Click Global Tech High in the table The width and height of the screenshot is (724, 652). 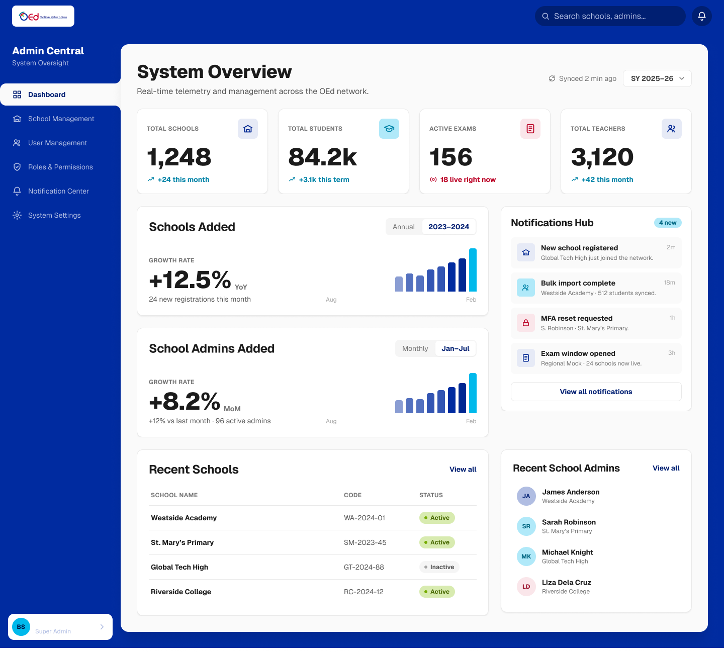179,567
